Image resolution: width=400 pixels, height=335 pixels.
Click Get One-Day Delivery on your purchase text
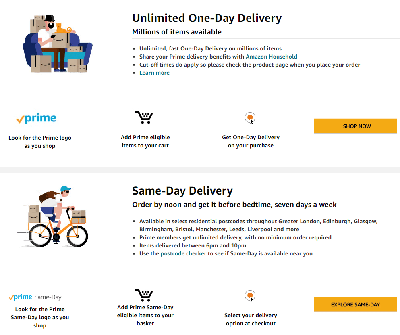click(x=251, y=141)
